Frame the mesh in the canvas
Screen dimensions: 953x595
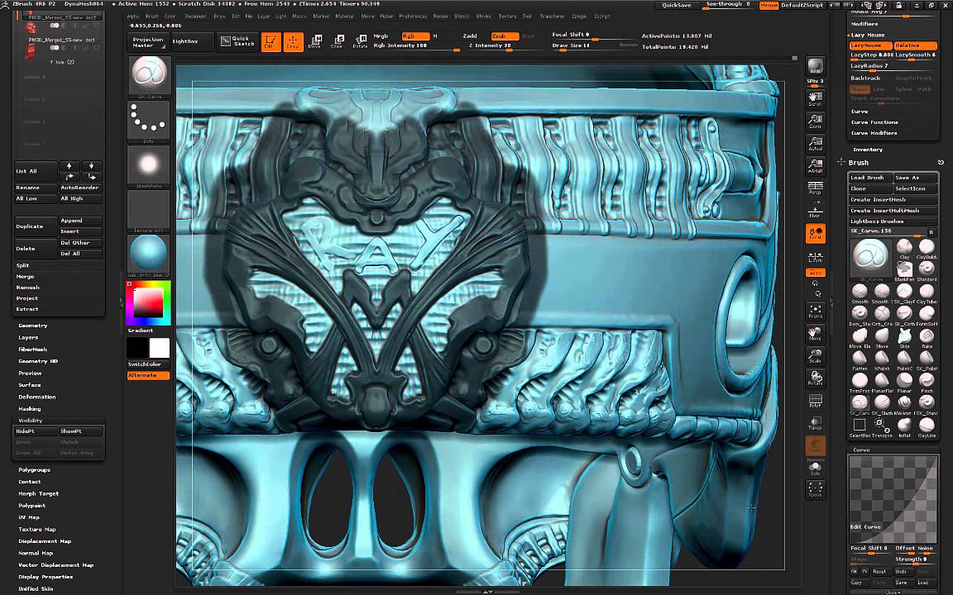tap(815, 311)
